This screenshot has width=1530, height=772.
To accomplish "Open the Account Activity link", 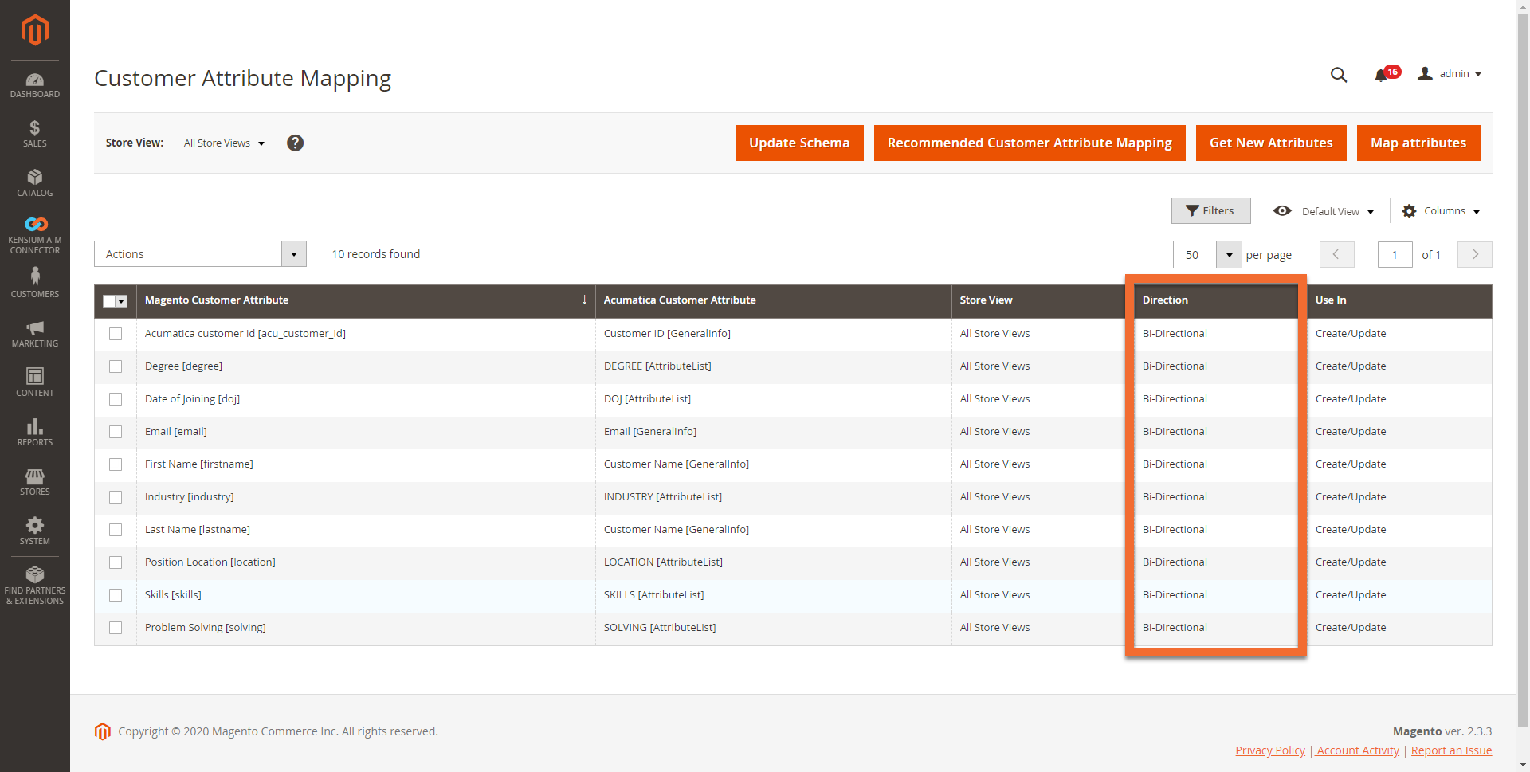I will [x=1358, y=750].
